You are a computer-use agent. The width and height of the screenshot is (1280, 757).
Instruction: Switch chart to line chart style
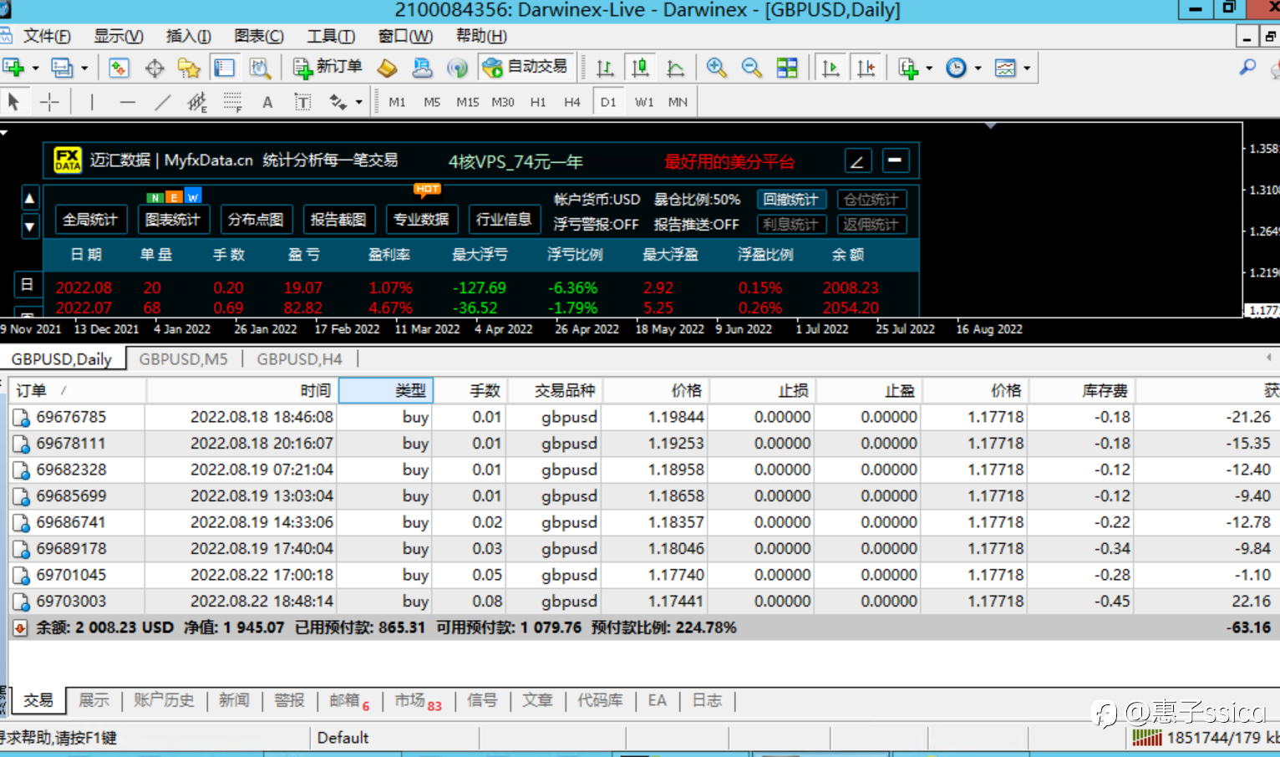pos(676,68)
